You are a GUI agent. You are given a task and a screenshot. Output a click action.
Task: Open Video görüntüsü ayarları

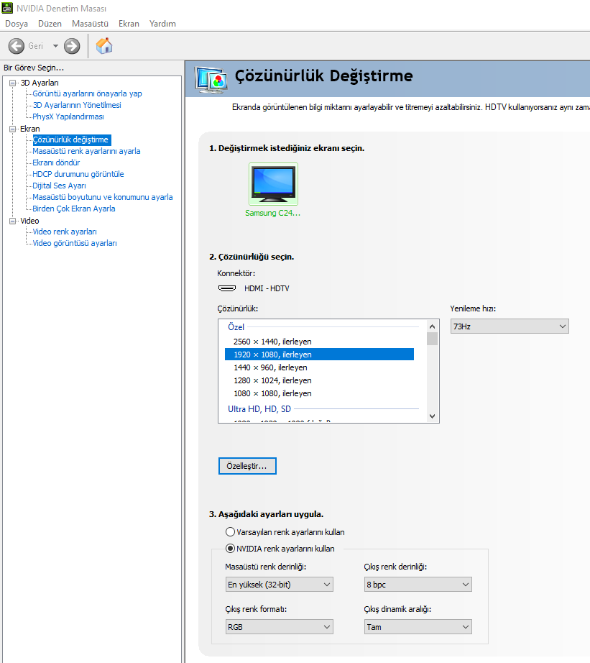coord(75,243)
